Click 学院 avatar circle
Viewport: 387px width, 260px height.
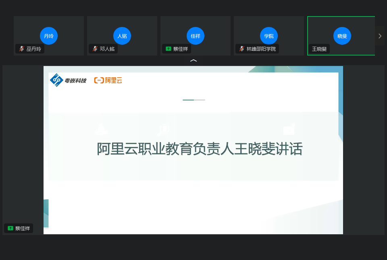[x=268, y=36]
